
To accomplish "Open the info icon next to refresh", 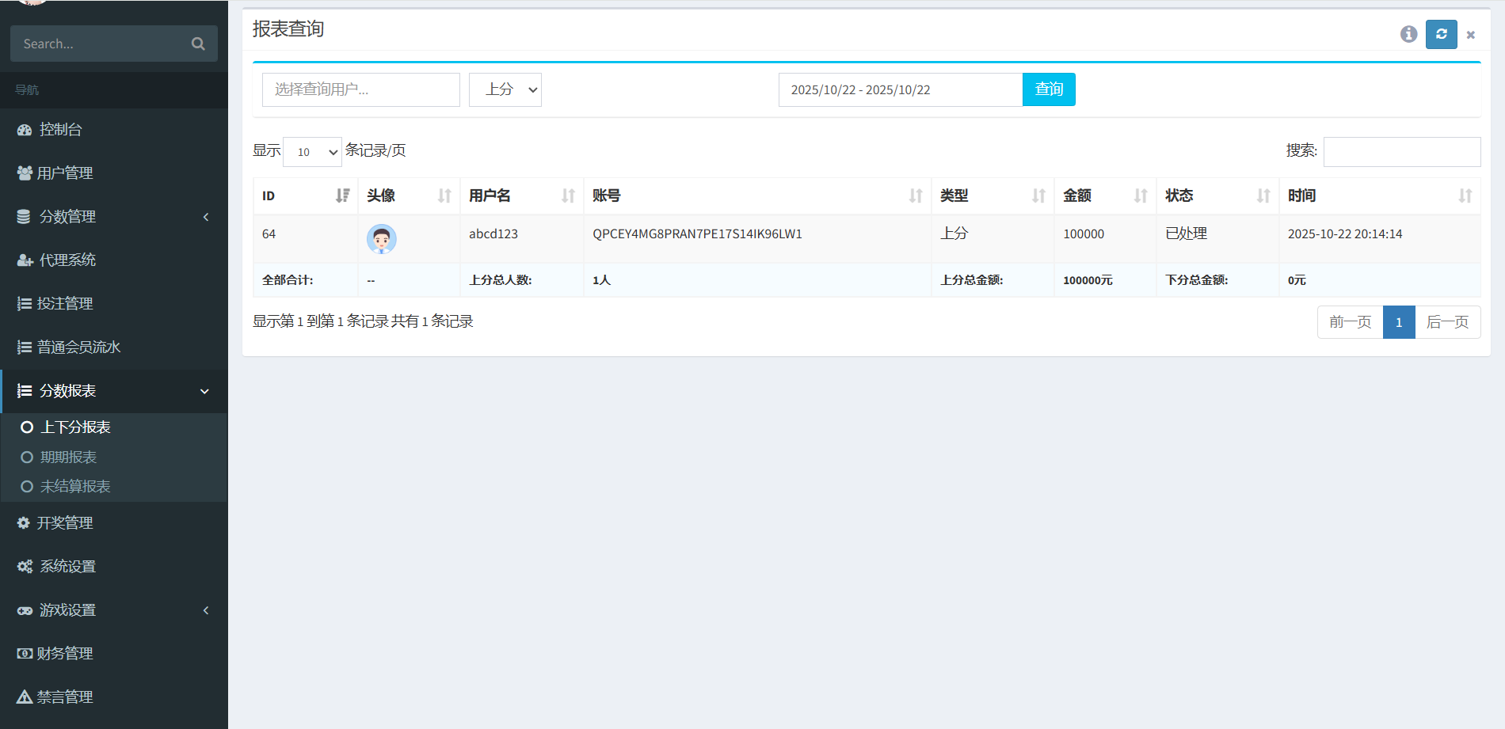I will pos(1408,34).
